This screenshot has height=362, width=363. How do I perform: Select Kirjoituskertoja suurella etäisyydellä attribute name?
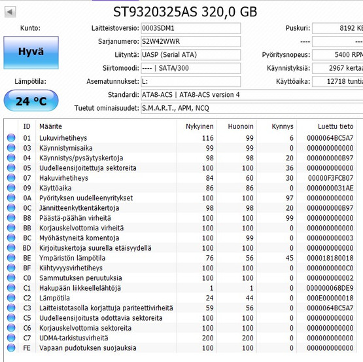95,248
